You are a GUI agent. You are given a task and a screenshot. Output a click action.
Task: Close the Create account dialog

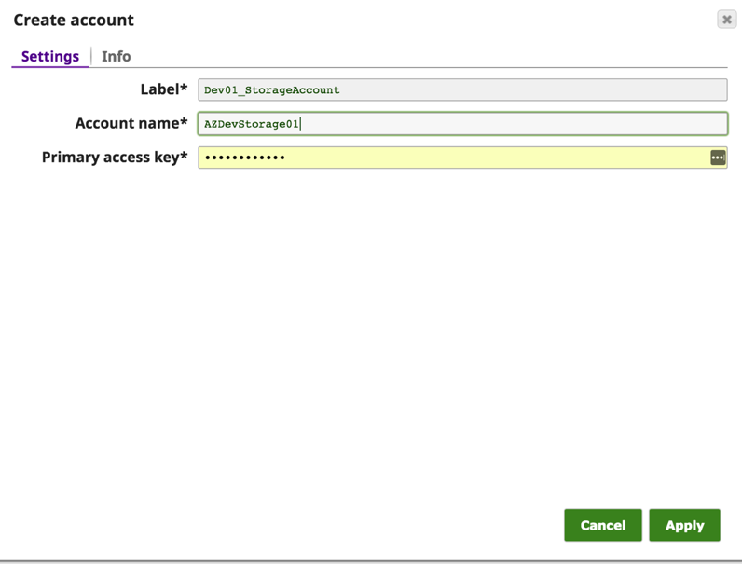727,20
